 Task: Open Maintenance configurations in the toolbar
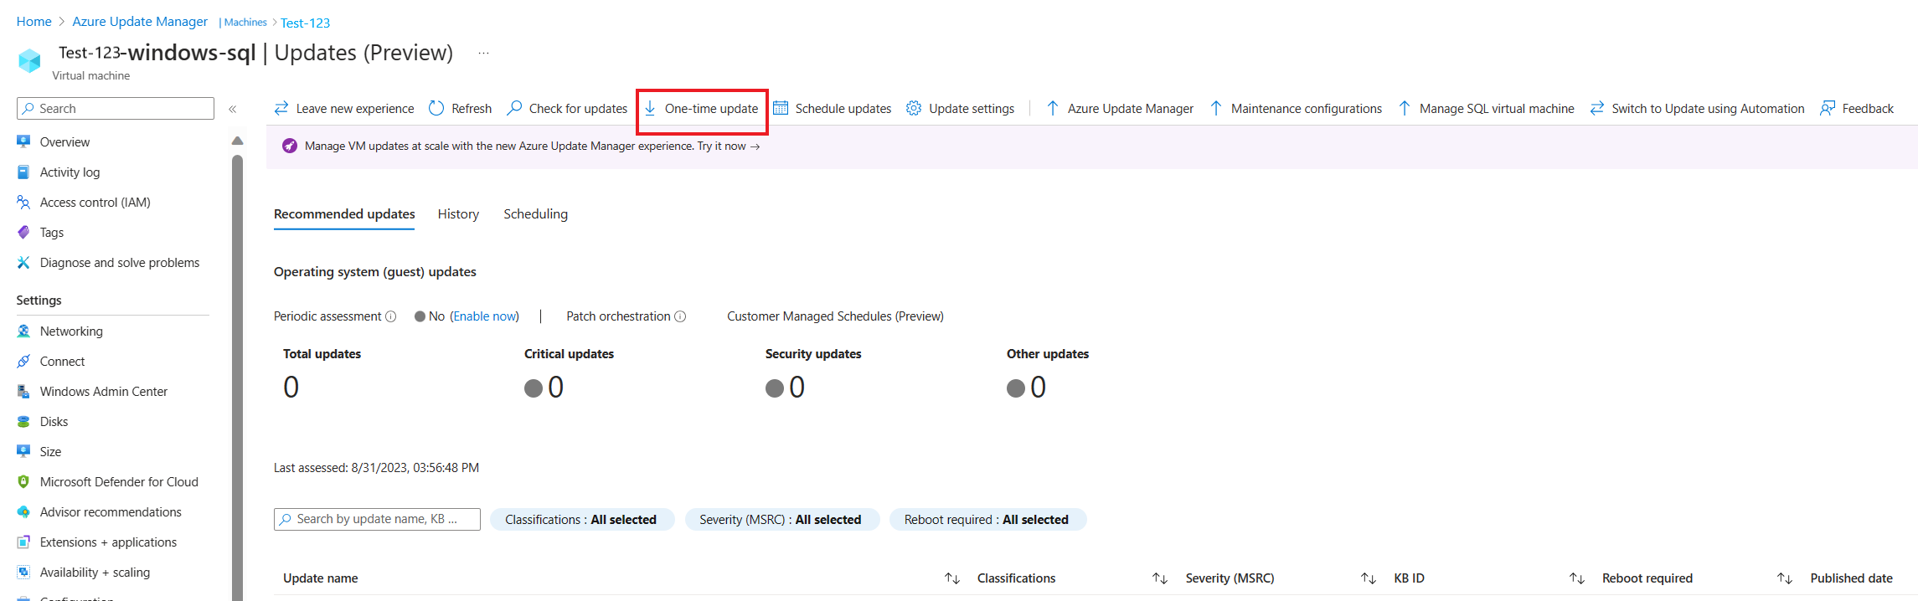pos(1296,108)
